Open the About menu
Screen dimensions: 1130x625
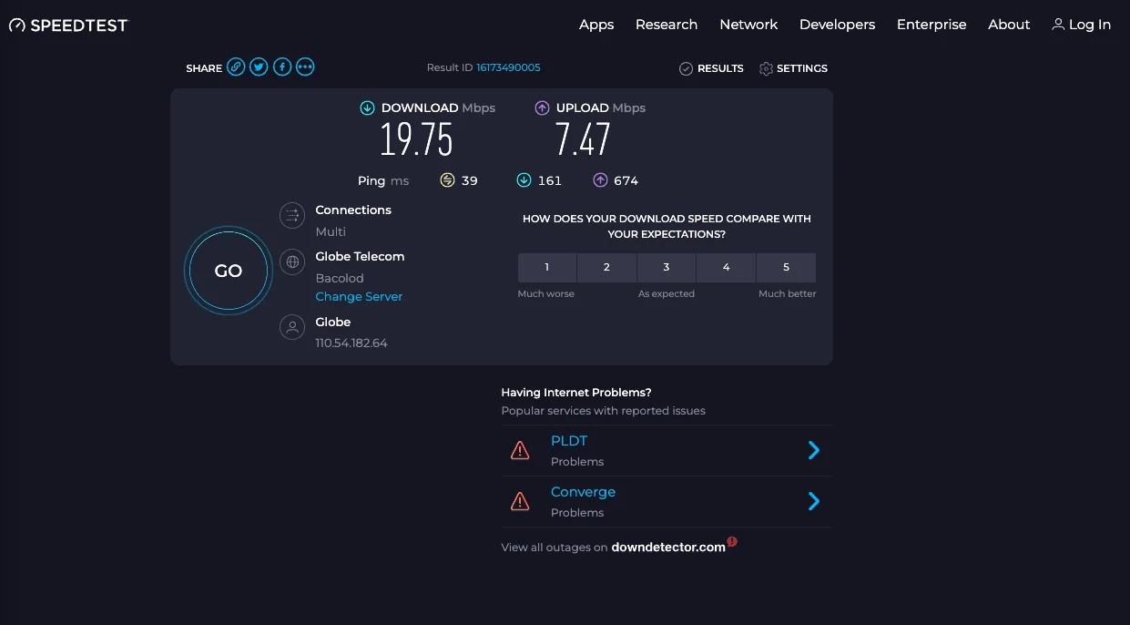point(1009,25)
